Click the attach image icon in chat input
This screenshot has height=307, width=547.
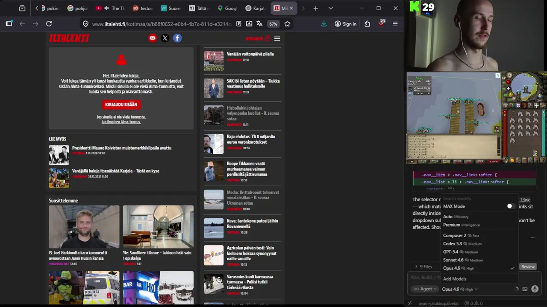tap(525, 289)
